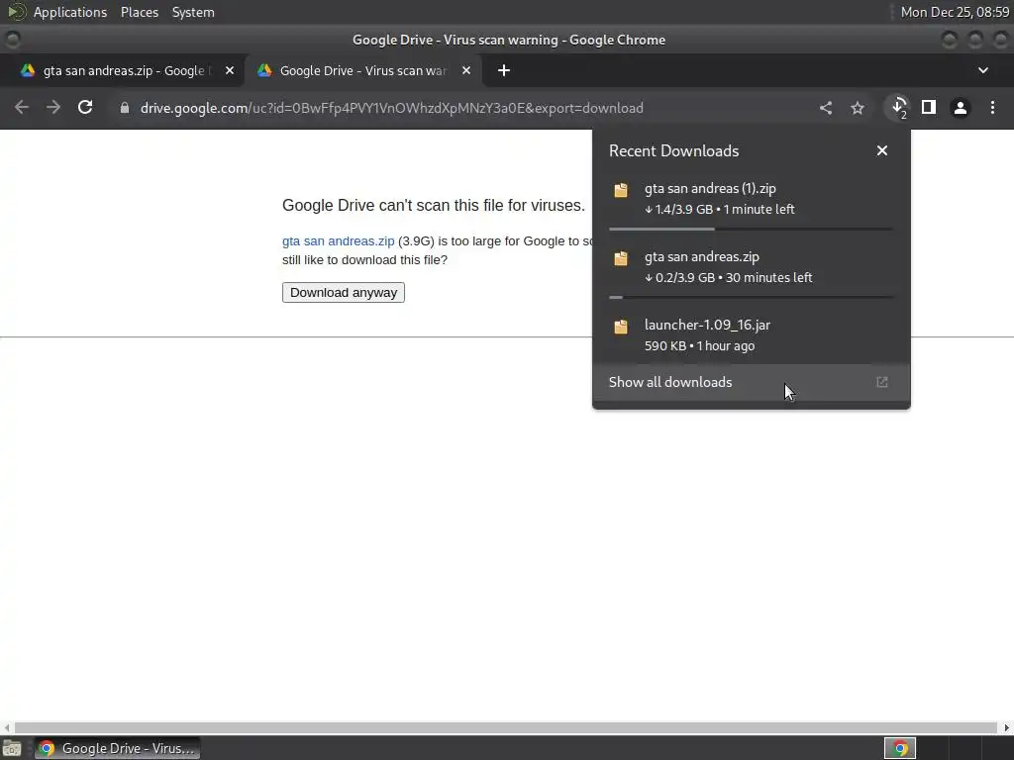Click file icon for gta san andreas.zip download
1014x760 pixels.
(x=621, y=258)
